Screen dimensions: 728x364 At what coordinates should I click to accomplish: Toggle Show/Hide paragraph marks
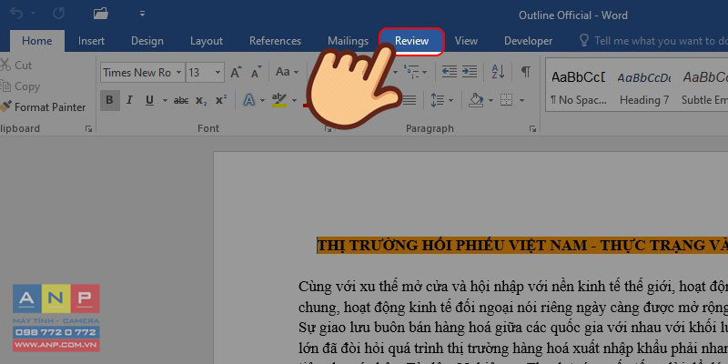[526, 72]
